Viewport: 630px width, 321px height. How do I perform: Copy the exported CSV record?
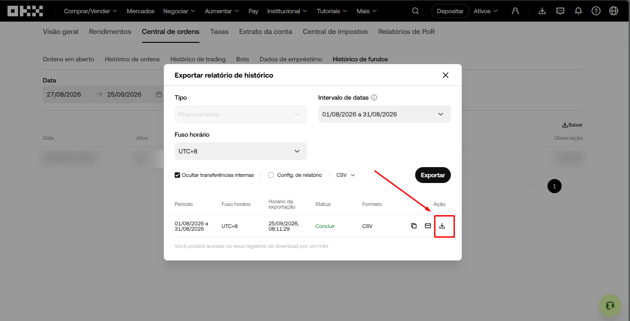click(x=414, y=226)
